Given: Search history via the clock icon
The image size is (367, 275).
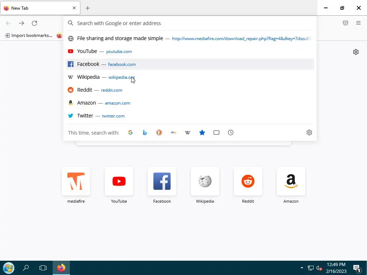Looking at the screenshot, I should coord(230,132).
